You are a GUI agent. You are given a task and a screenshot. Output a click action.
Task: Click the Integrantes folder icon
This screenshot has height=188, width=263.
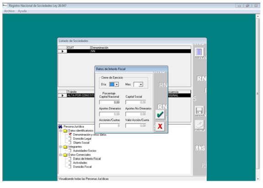[x=65, y=146]
